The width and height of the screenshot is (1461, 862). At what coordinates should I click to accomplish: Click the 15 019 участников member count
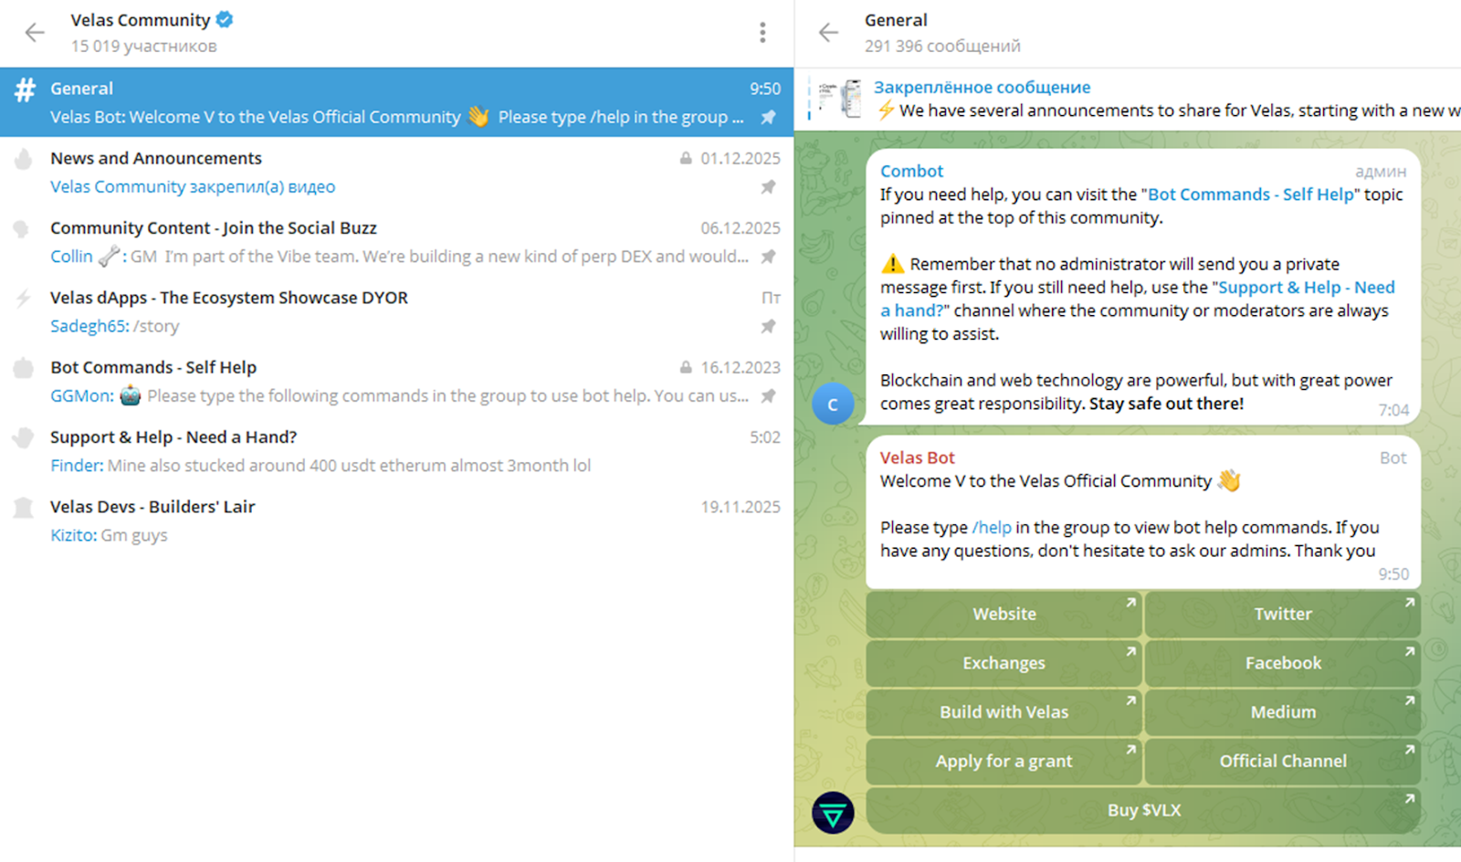click(x=144, y=46)
